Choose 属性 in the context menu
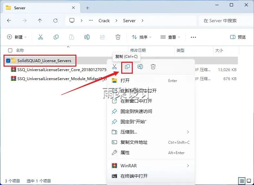 151,153
